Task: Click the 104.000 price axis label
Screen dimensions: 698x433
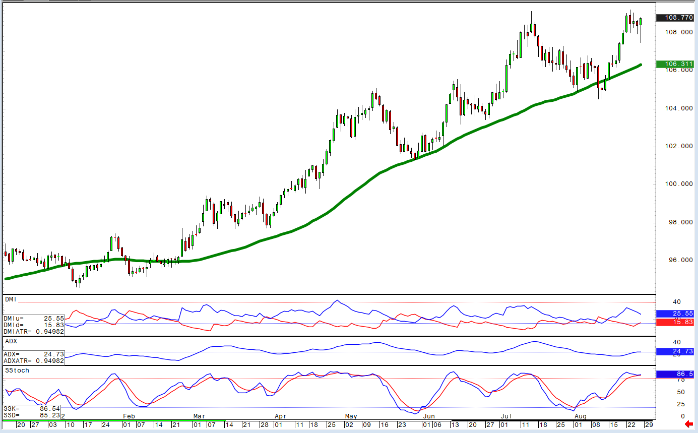Action: click(x=679, y=108)
